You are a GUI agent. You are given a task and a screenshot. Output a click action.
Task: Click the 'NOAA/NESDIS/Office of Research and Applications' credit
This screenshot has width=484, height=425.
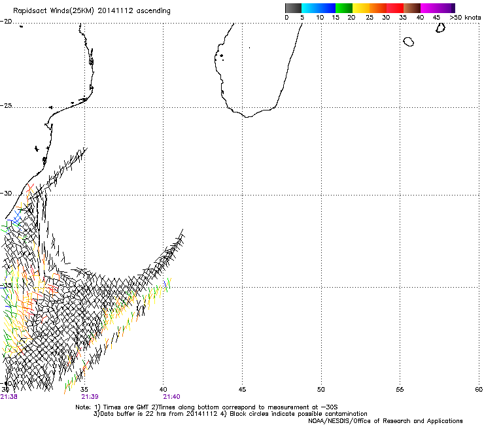(385, 421)
